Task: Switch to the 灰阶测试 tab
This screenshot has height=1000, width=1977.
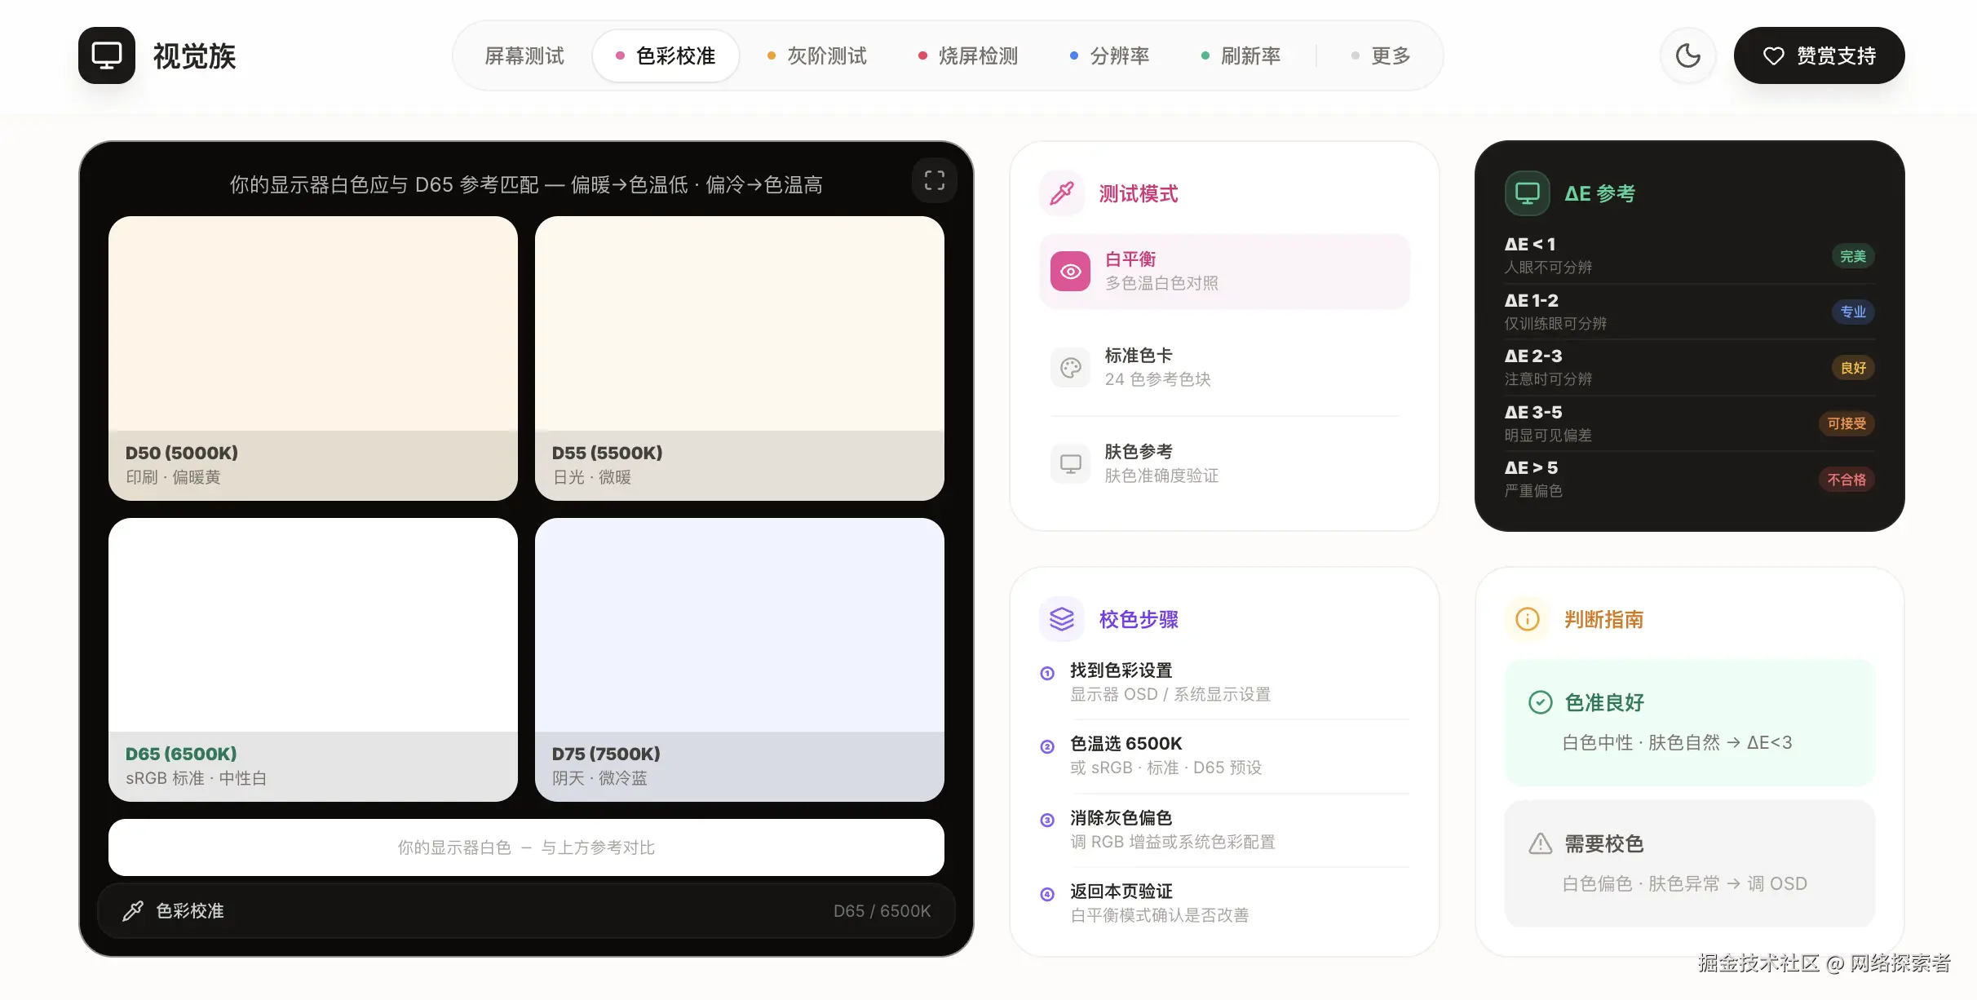Action: (816, 55)
